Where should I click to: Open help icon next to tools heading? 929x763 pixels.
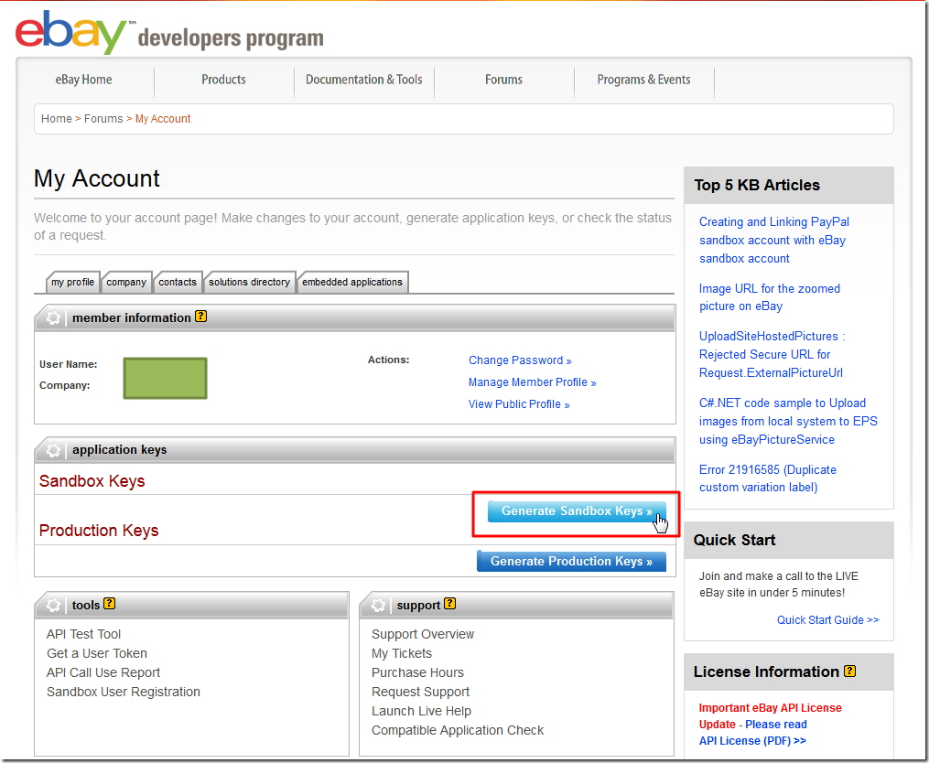(110, 604)
